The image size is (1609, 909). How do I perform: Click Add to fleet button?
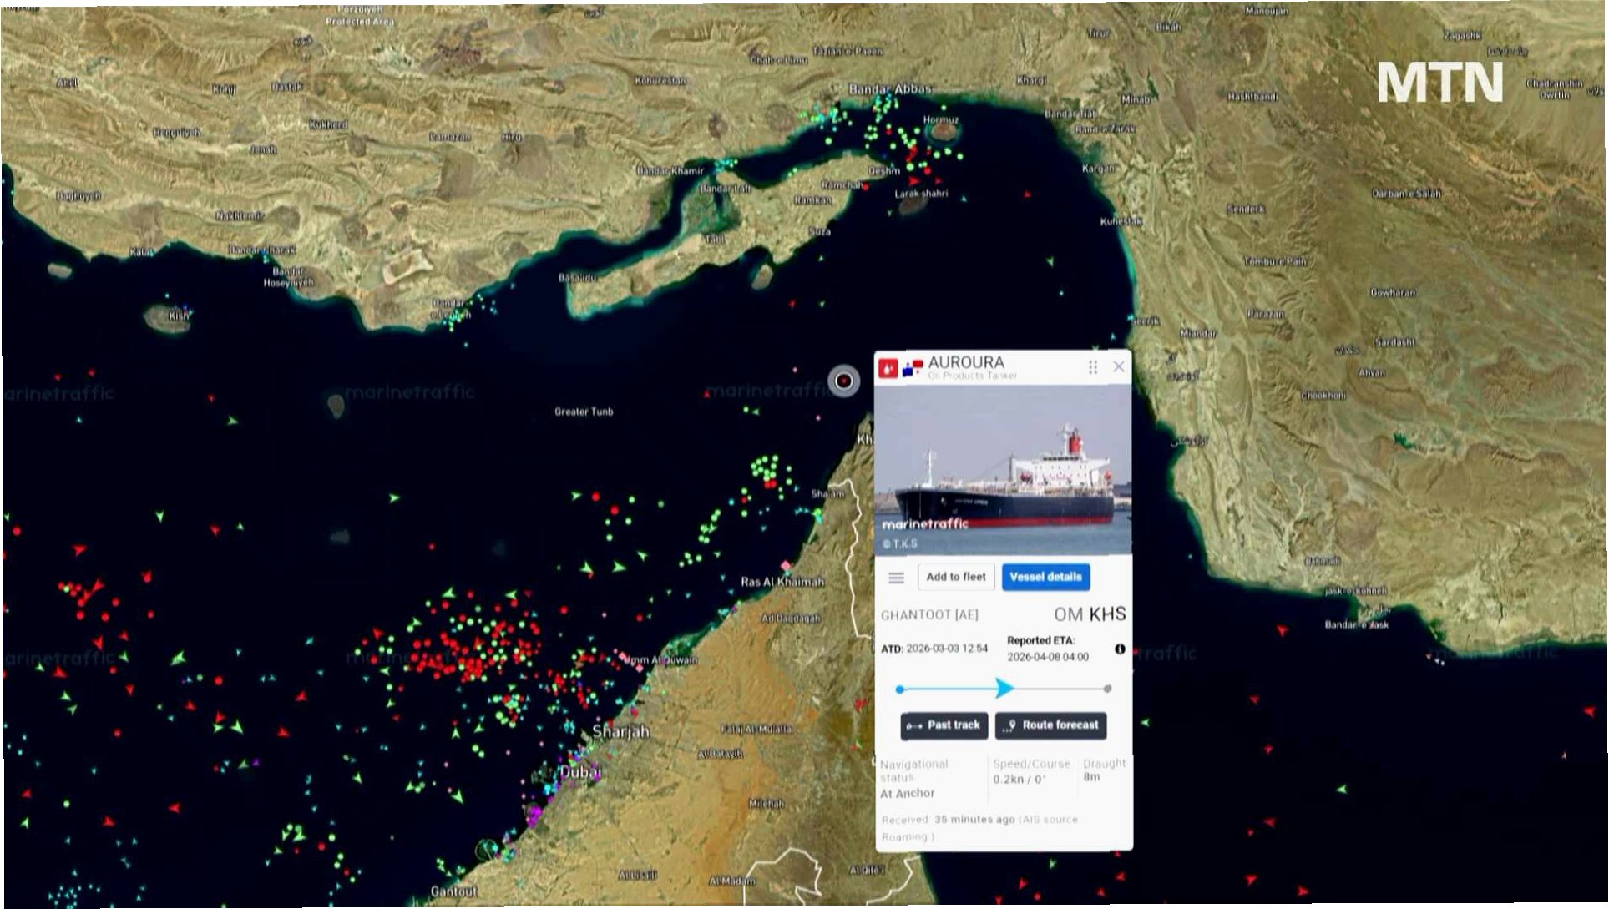(955, 577)
